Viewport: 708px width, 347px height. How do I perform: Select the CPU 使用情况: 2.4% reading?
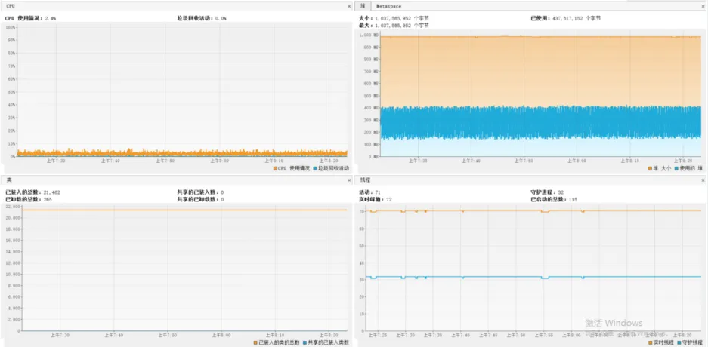31,18
